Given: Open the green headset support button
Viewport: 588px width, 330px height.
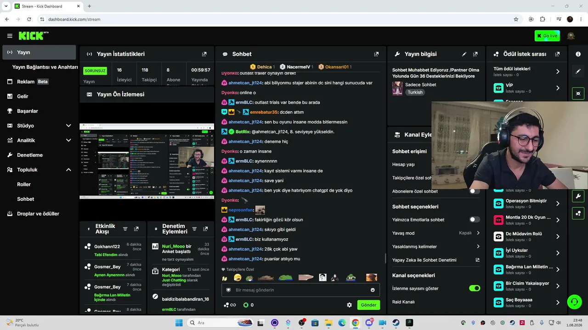Looking at the screenshot, I should pos(574,302).
